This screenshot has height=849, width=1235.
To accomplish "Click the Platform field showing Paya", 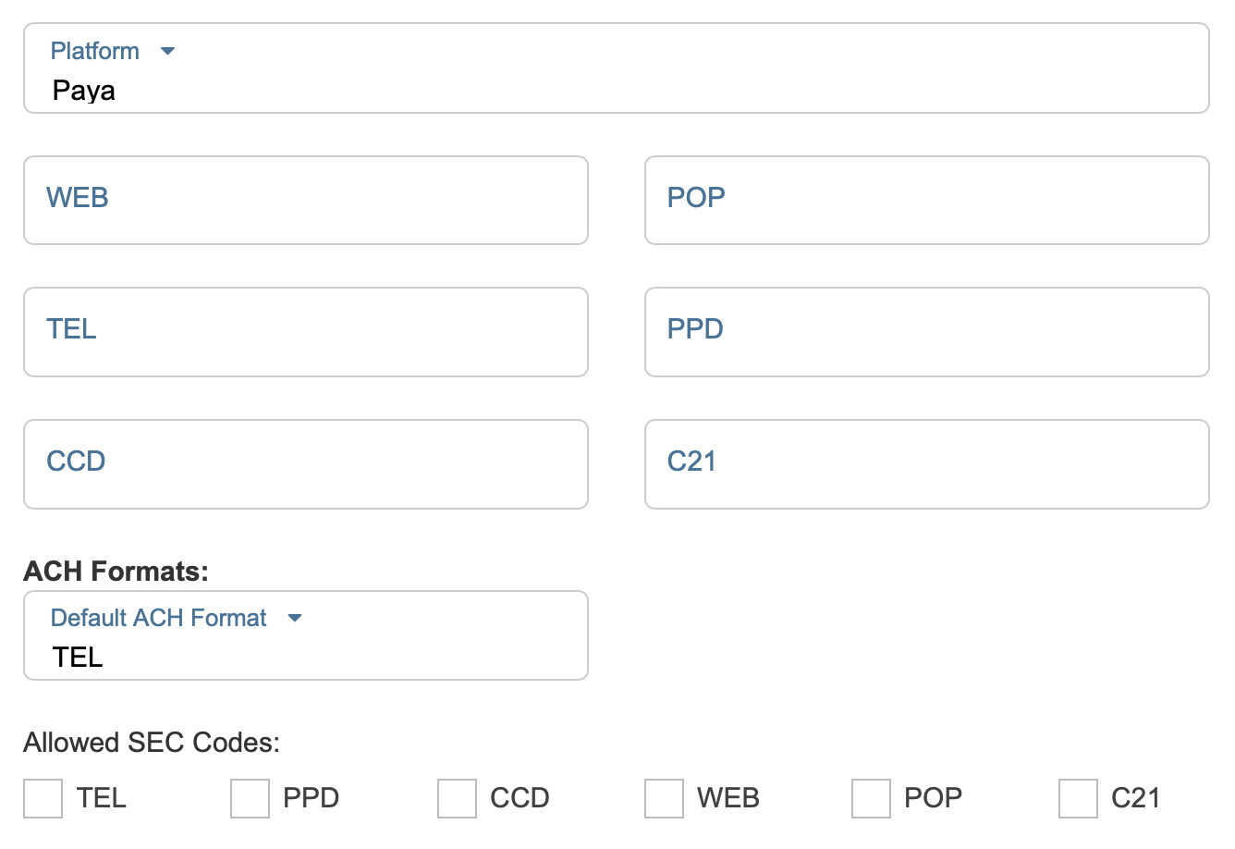I will click(x=616, y=90).
